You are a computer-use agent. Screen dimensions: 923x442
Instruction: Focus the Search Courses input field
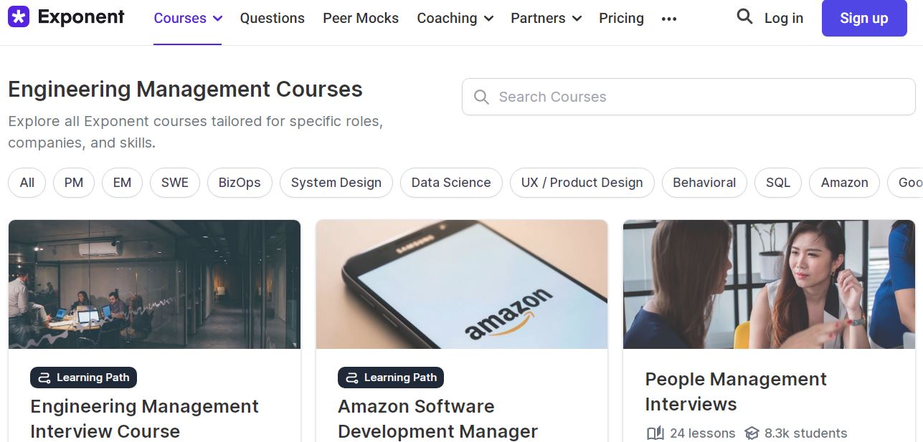[688, 97]
